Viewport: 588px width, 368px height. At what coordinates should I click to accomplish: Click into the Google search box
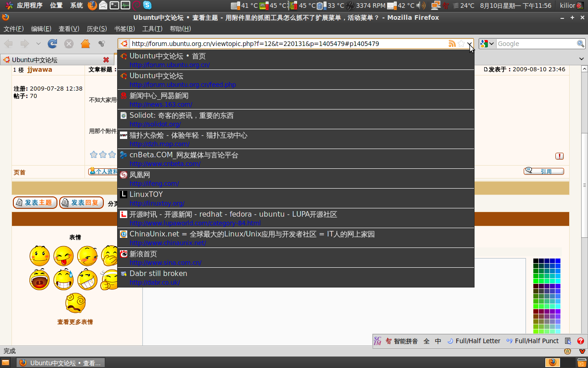[536, 44]
